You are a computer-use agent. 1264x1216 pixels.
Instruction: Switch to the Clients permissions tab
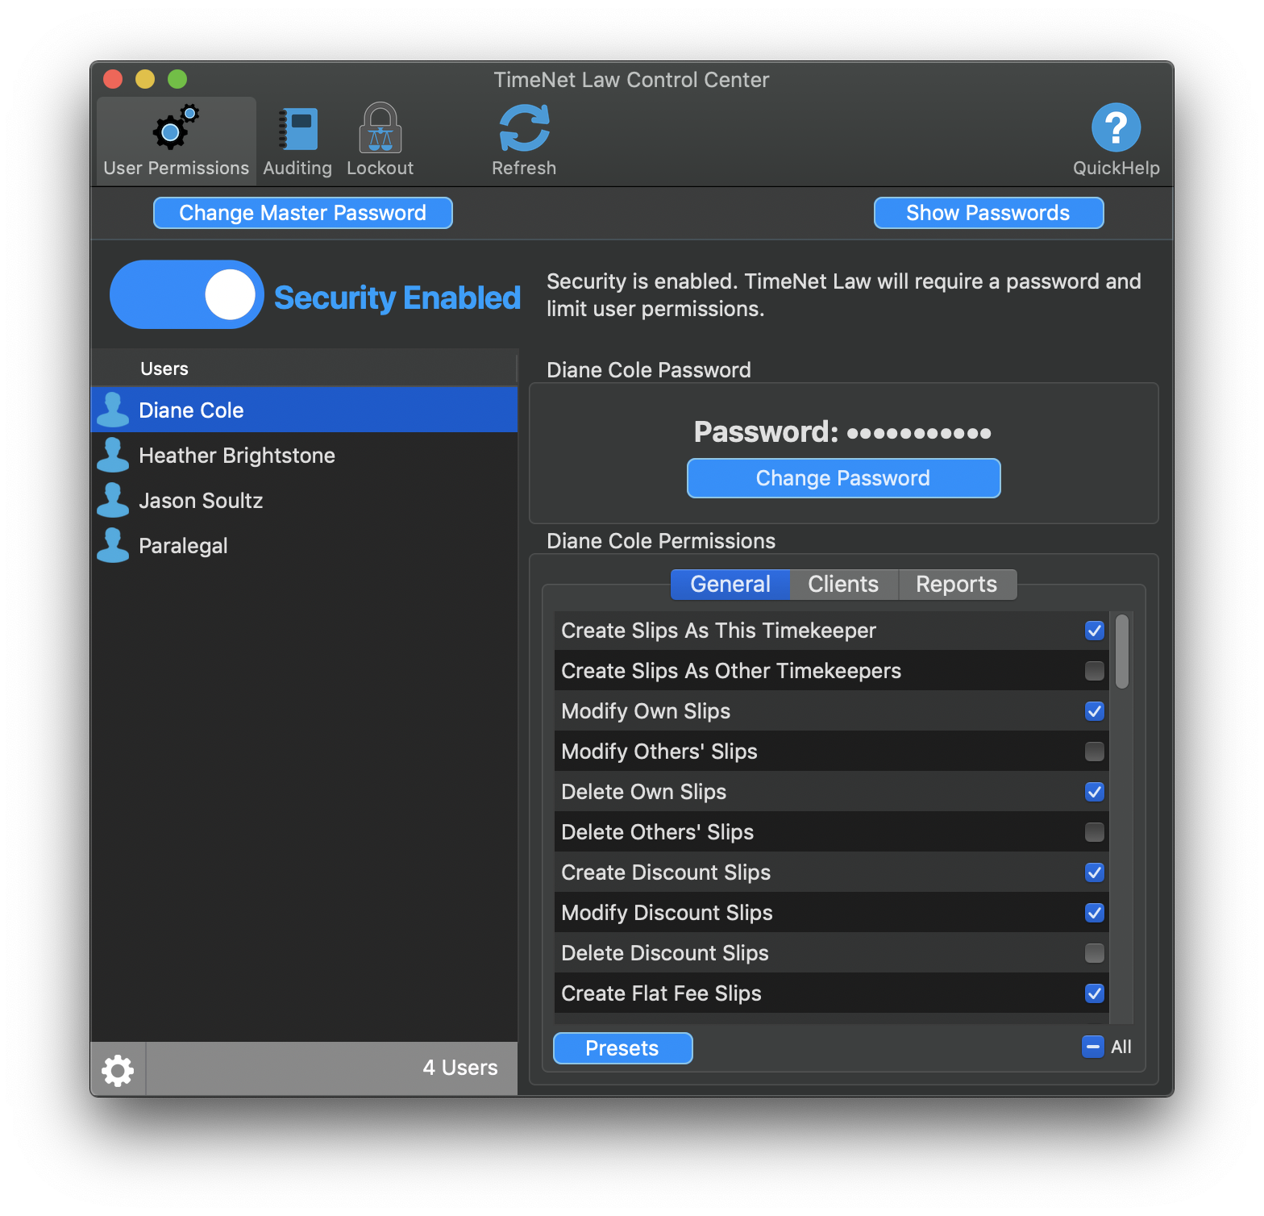(x=843, y=584)
